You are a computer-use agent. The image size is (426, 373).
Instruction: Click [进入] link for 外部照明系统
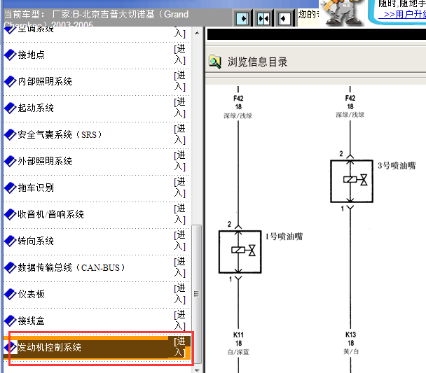pyautogui.click(x=180, y=161)
